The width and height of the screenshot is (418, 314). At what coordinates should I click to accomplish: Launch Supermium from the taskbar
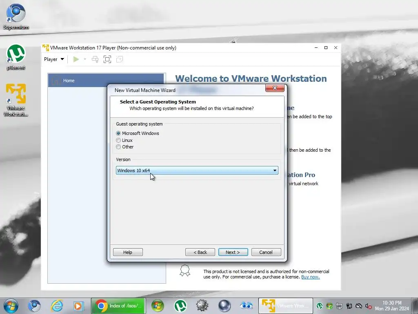tap(34, 306)
